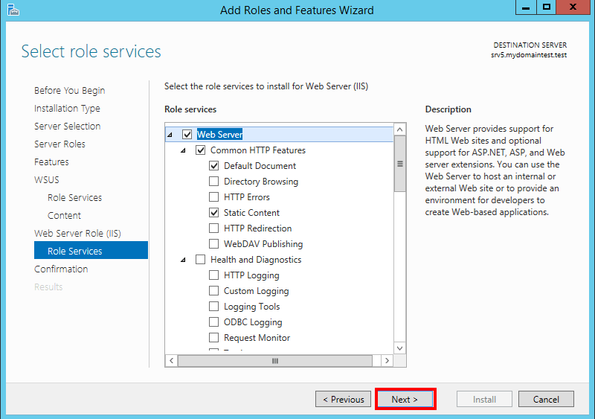Enable Directory Browsing checkbox
The height and width of the screenshot is (419, 595).
point(214,181)
